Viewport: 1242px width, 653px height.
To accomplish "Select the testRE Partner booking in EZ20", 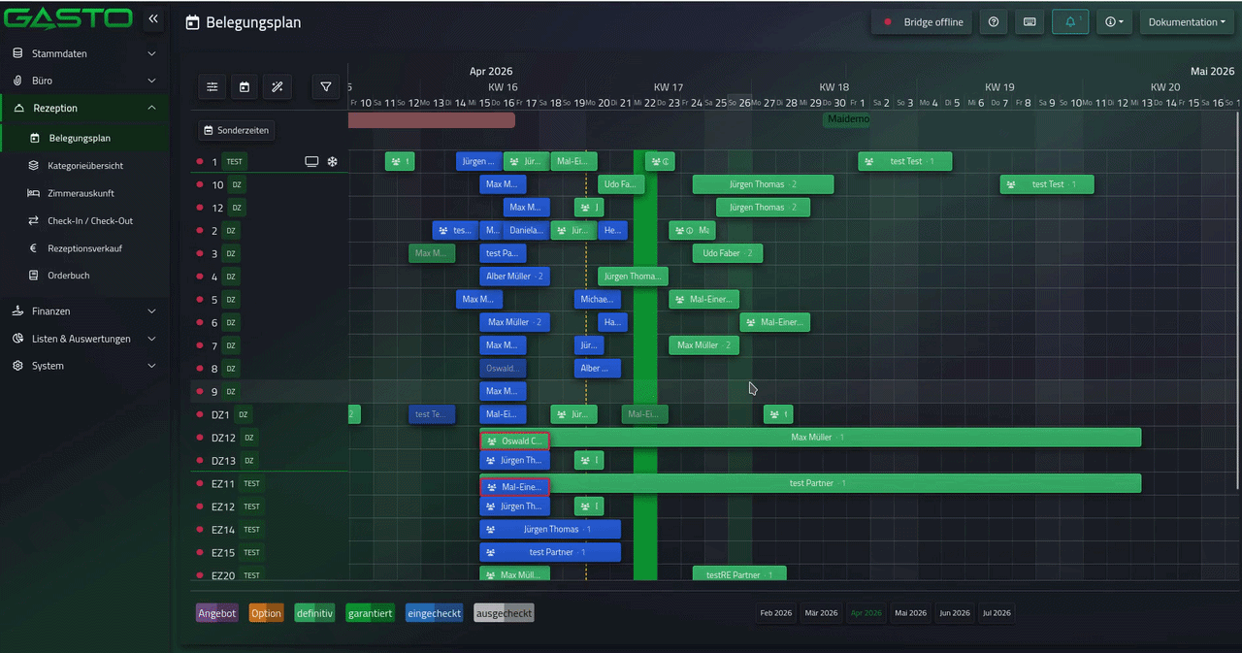I will tap(739, 574).
